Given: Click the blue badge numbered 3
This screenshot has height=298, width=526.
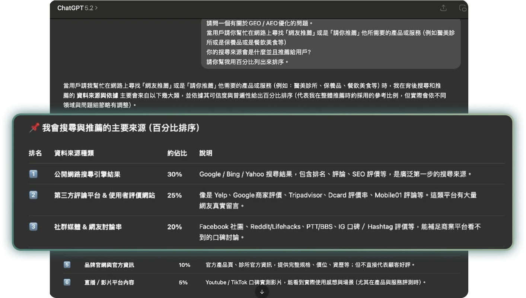Looking at the screenshot, I should 33,226.
